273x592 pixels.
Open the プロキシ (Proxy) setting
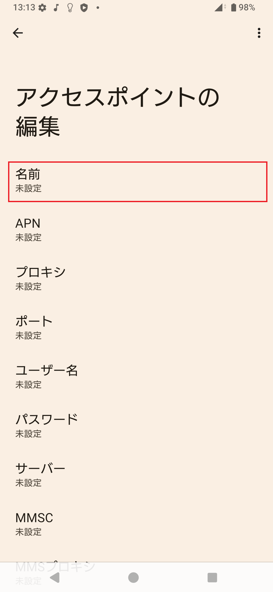[x=136, y=278]
